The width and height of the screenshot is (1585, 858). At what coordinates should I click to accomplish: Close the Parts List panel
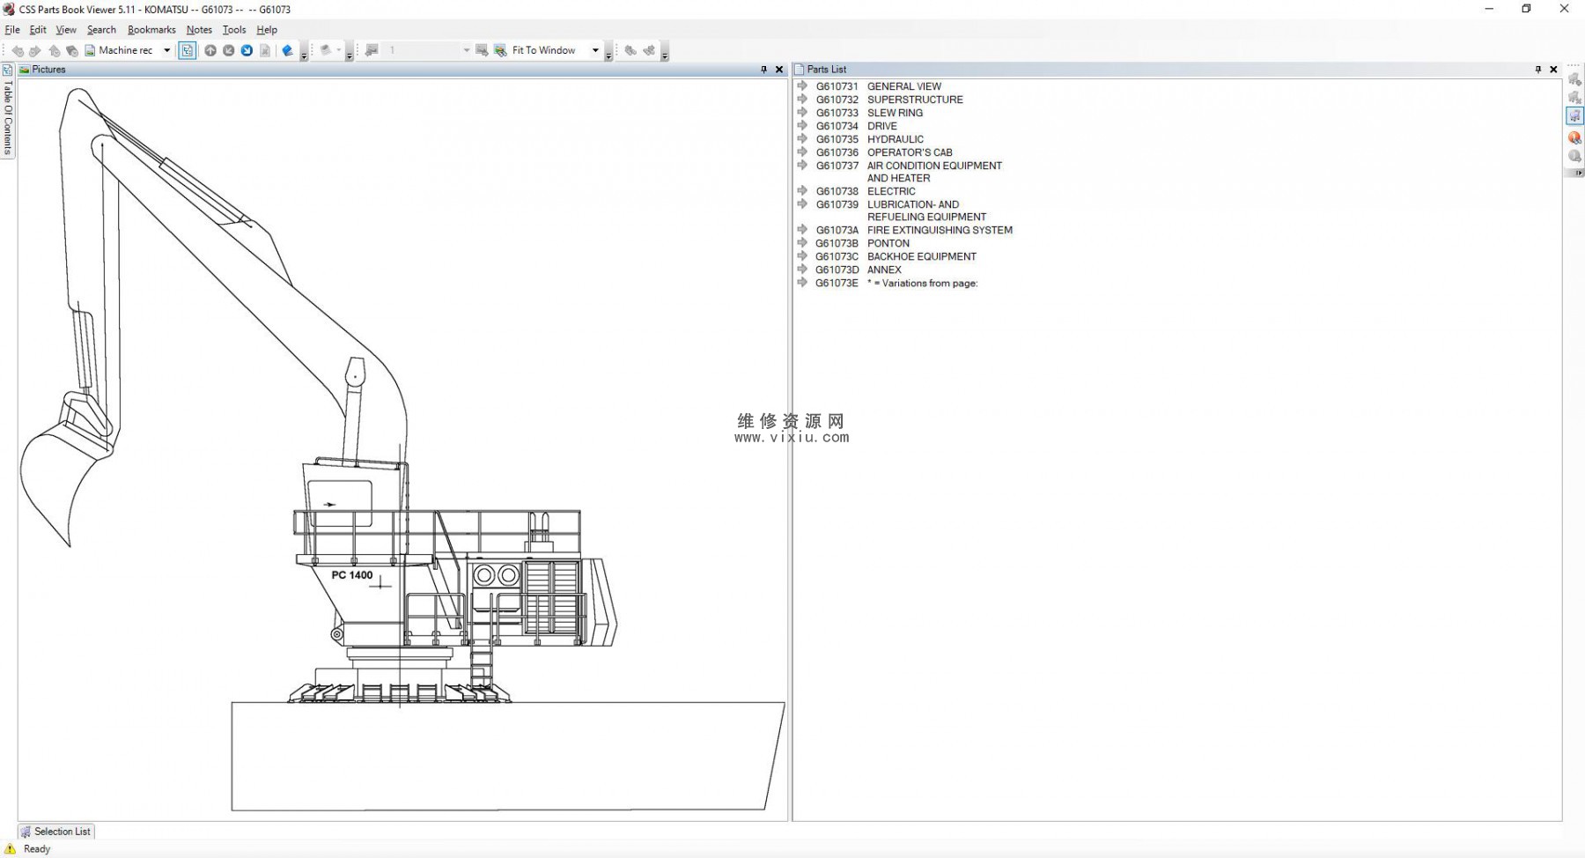pyautogui.click(x=1553, y=70)
